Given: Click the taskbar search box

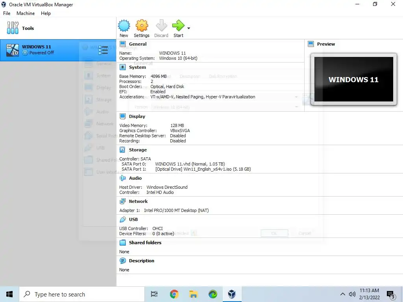Looking at the screenshot, I should click(82, 294).
